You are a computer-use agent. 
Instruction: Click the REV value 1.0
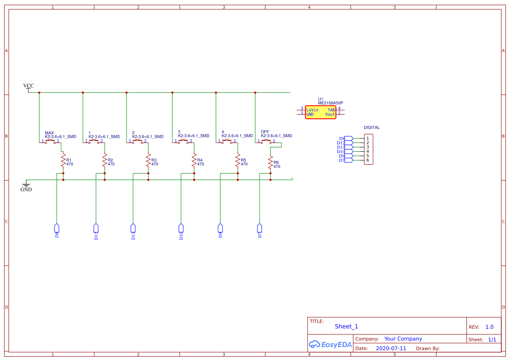tap(489, 327)
